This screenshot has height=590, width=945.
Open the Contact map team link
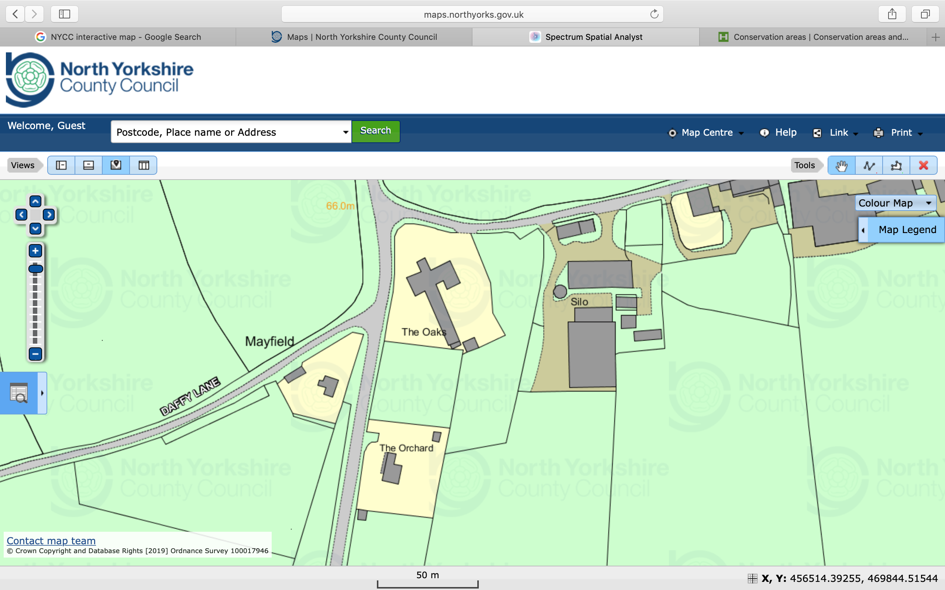tap(51, 541)
